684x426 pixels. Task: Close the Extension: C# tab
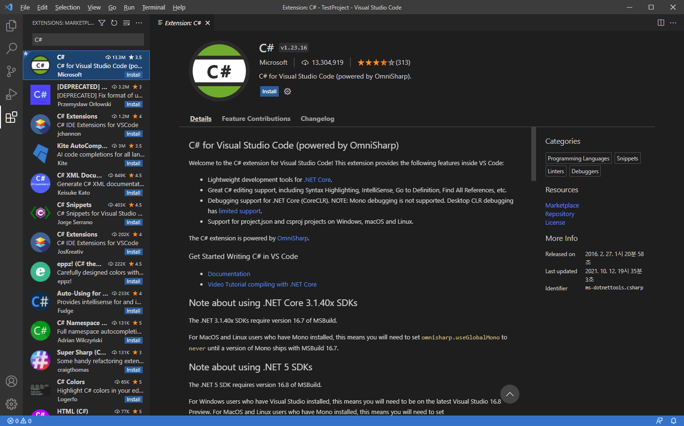(208, 23)
